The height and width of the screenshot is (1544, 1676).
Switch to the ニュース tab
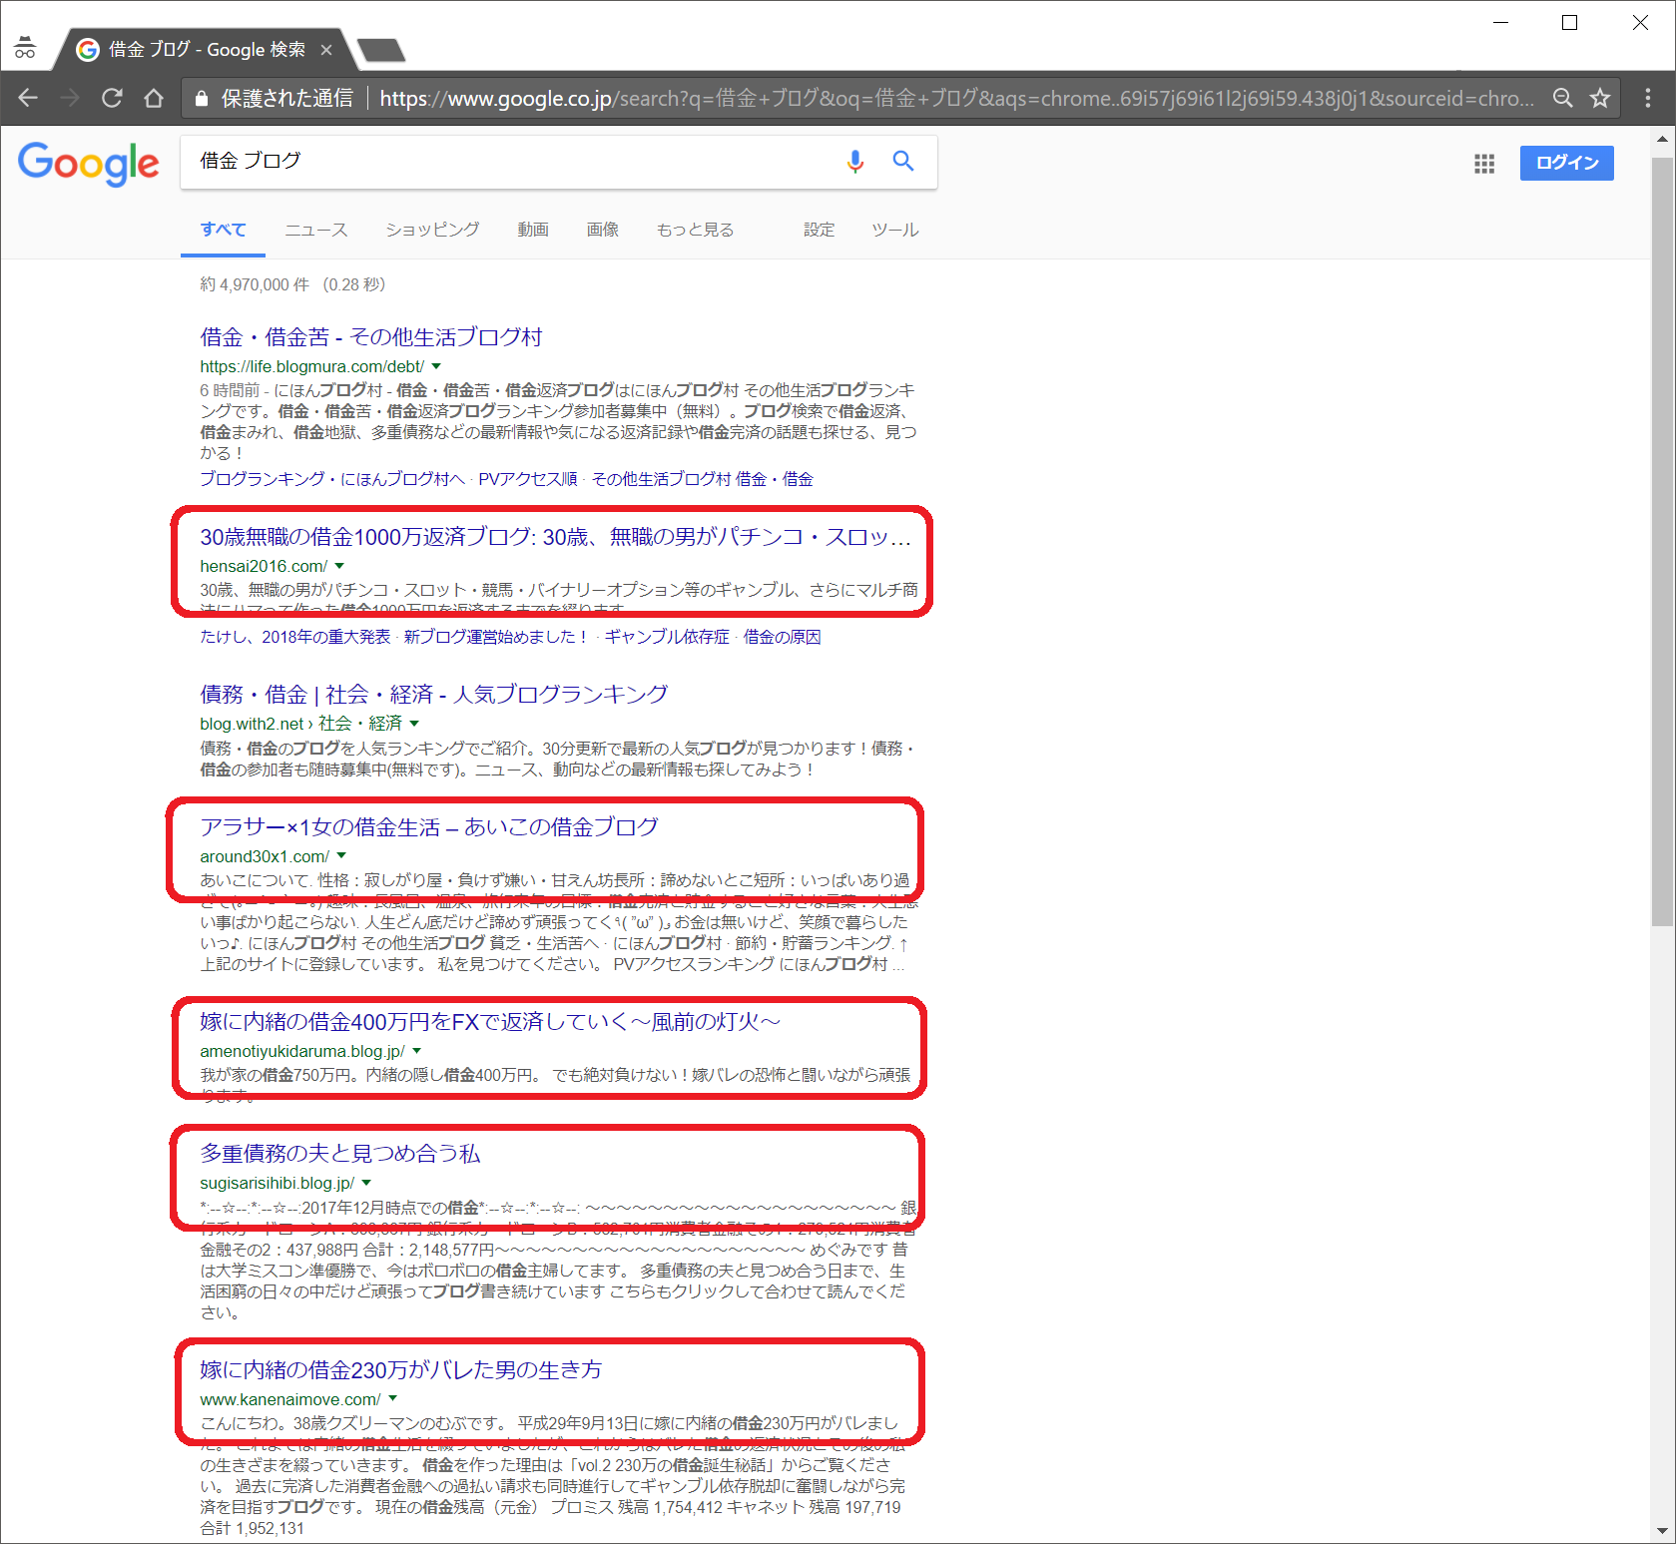click(315, 230)
